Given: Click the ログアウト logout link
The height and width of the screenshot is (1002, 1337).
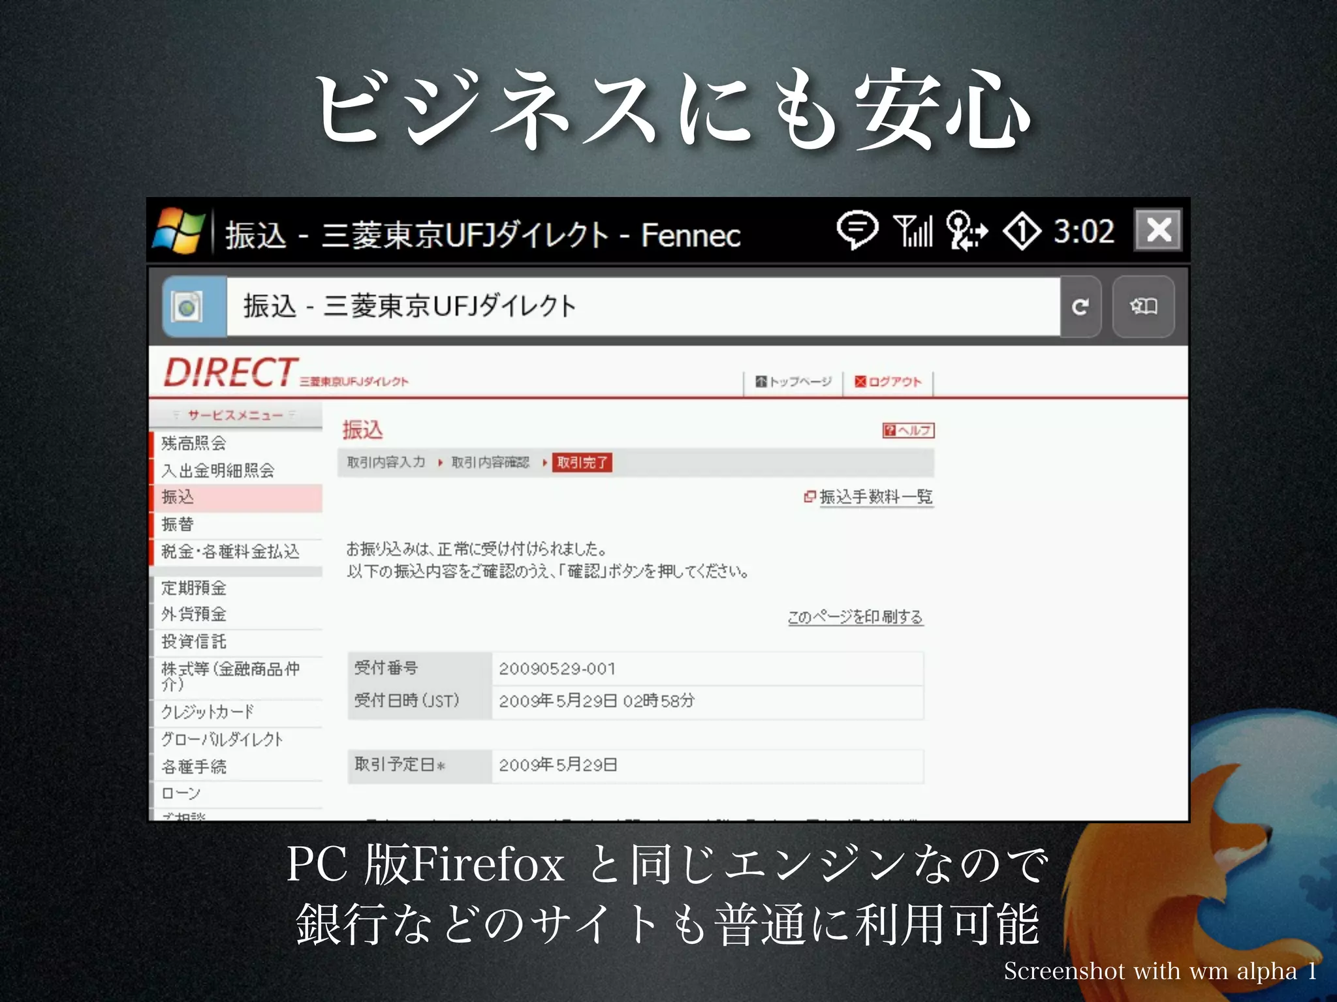Looking at the screenshot, I should [x=889, y=382].
